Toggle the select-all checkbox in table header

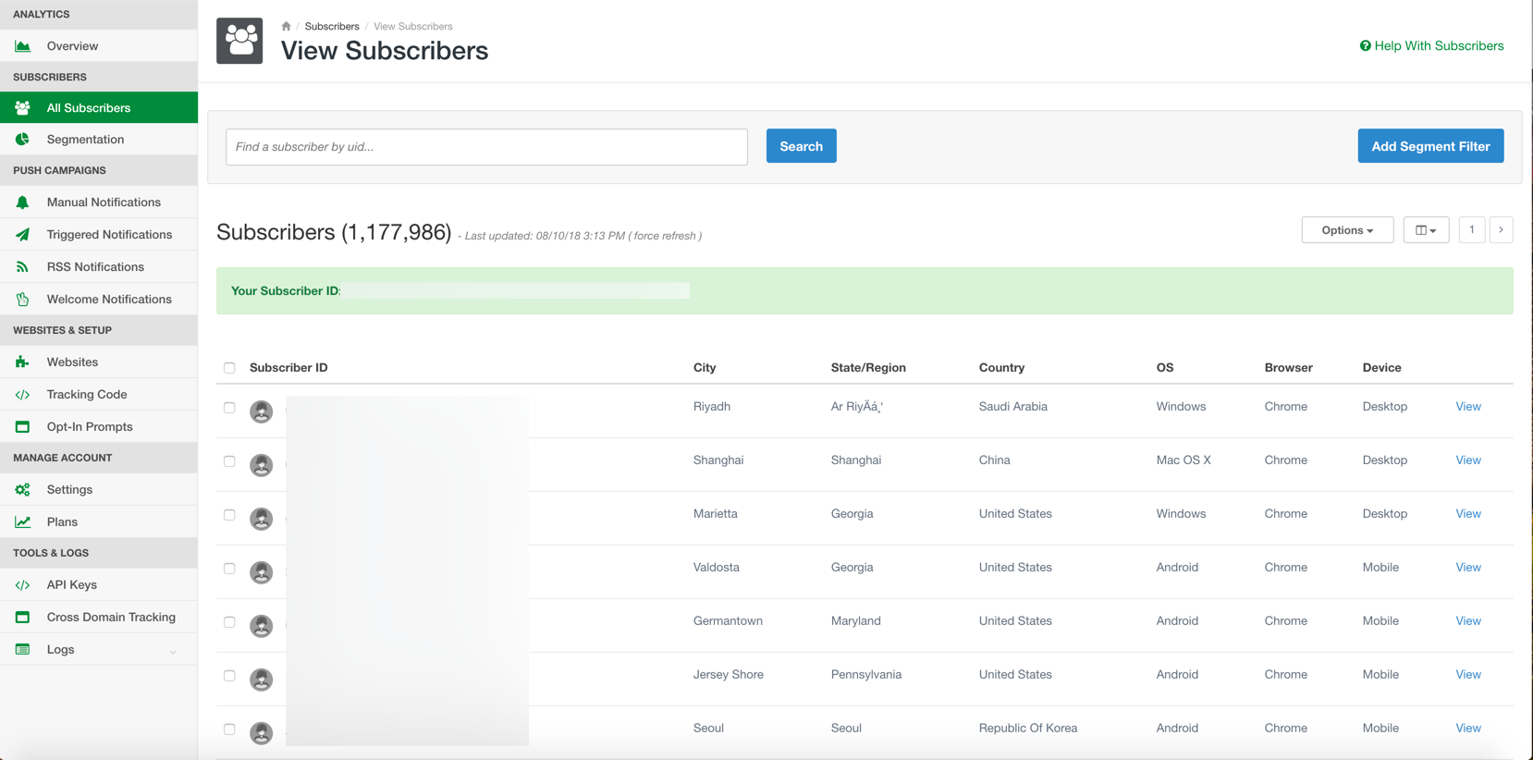[x=229, y=368]
